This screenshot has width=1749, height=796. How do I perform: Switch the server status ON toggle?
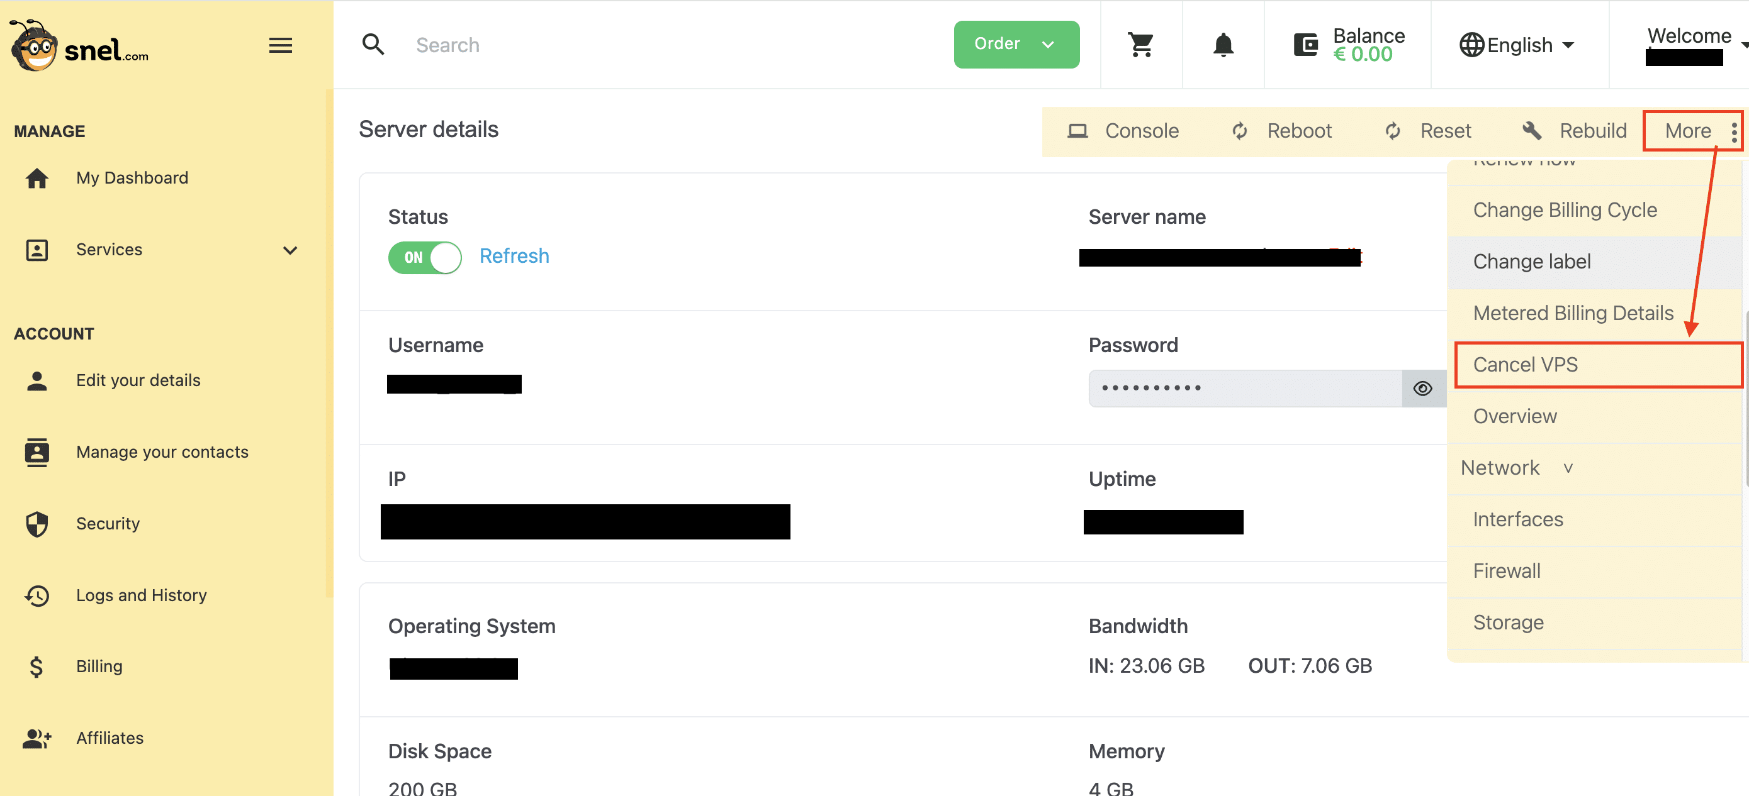pos(425,257)
